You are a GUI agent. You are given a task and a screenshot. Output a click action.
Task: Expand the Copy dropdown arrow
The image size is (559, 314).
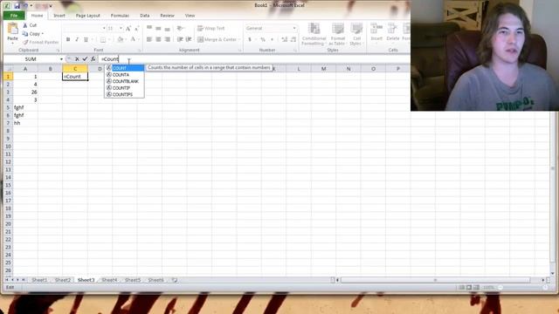tap(43, 34)
